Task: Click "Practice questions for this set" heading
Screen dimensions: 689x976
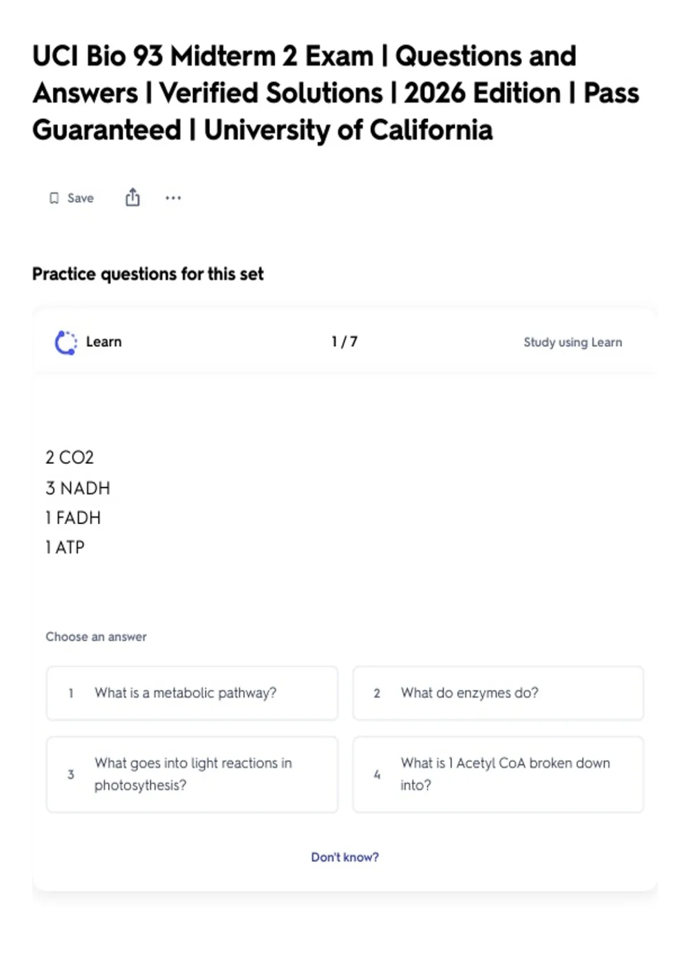Action: point(148,274)
